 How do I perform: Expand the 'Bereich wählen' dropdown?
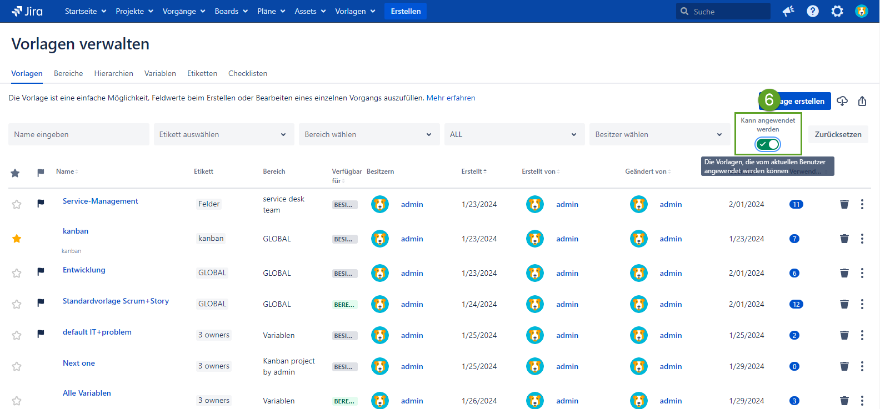tap(369, 134)
